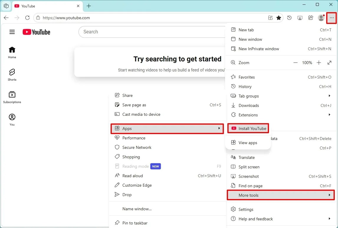This screenshot has height=228, width=338.
Task: Expand the More tools submenu
Action: click(x=281, y=195)
